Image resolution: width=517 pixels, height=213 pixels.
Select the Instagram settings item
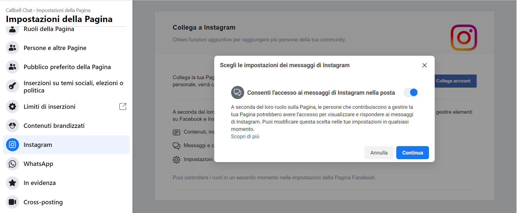tap(66, 145)
